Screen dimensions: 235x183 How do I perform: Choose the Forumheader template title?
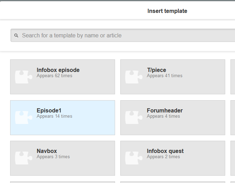click(x=165, y=110)
